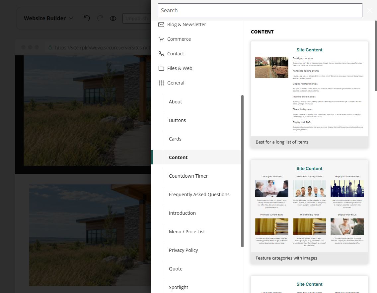This screenshot has width=377, height=293.
Task: Select the Countdown Timer section type
Action: (x=188, y=176)
